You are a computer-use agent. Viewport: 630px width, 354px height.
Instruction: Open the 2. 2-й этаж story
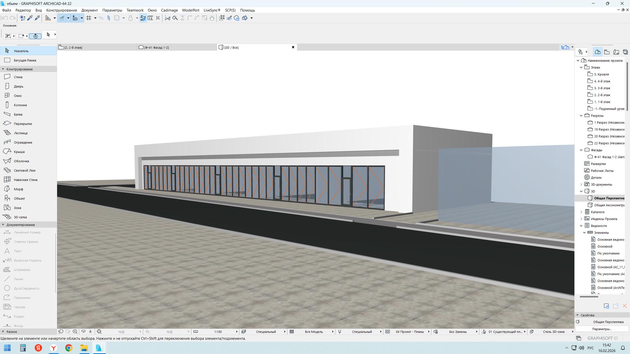tap(602, 95)
